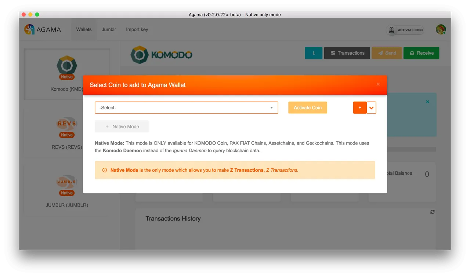Click the Activate Coin header button
The width and height of the screenshot is (470, 277).
pos(405,30)
